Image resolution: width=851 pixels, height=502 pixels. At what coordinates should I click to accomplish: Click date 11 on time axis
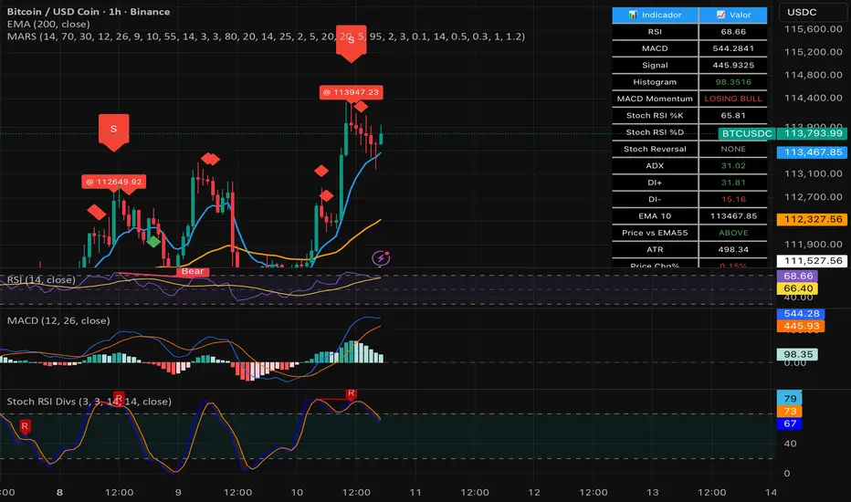pyautogui.click(x=415, y=492)
